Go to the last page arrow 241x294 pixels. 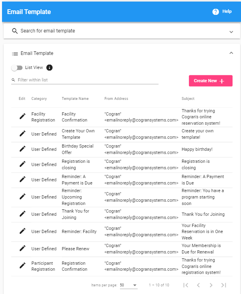click(x=224, y=285)
